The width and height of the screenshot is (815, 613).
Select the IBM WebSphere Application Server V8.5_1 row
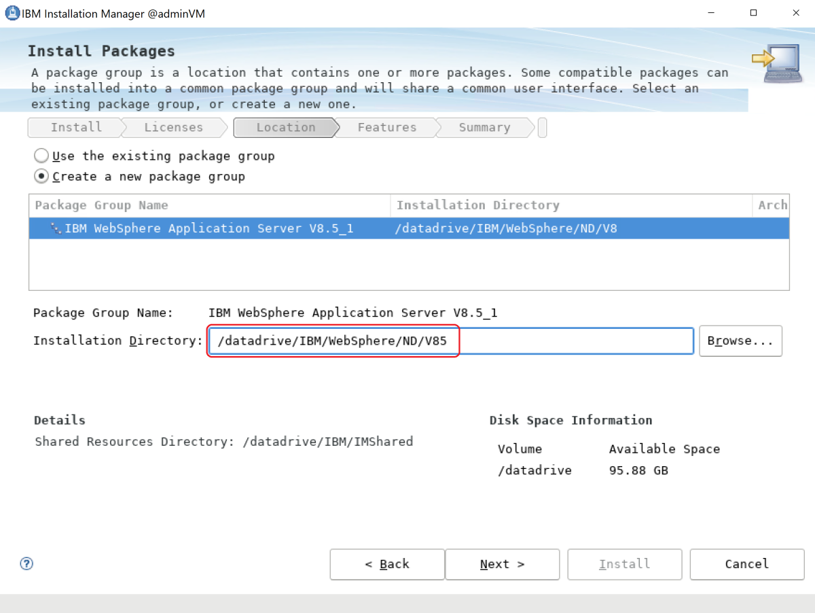point(272,228)
